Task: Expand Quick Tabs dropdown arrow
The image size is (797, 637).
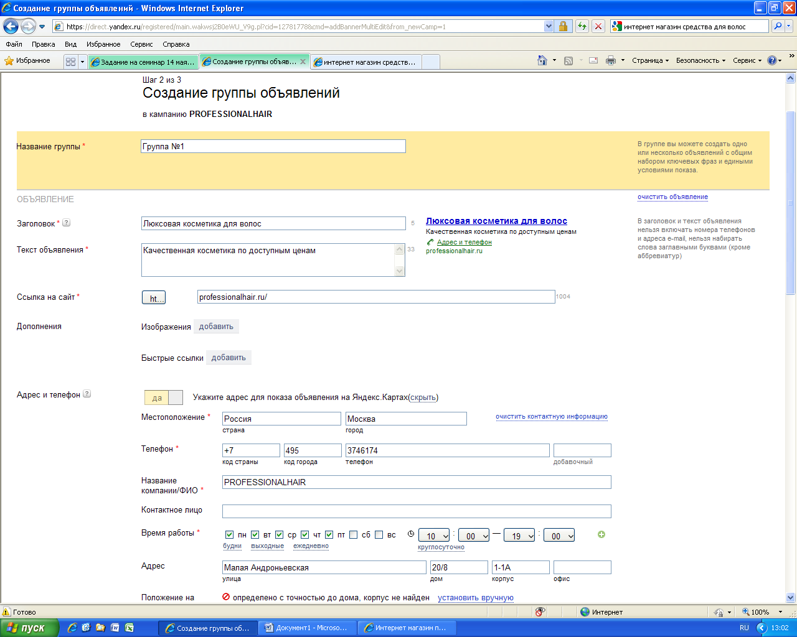Action: click(82, 62)
